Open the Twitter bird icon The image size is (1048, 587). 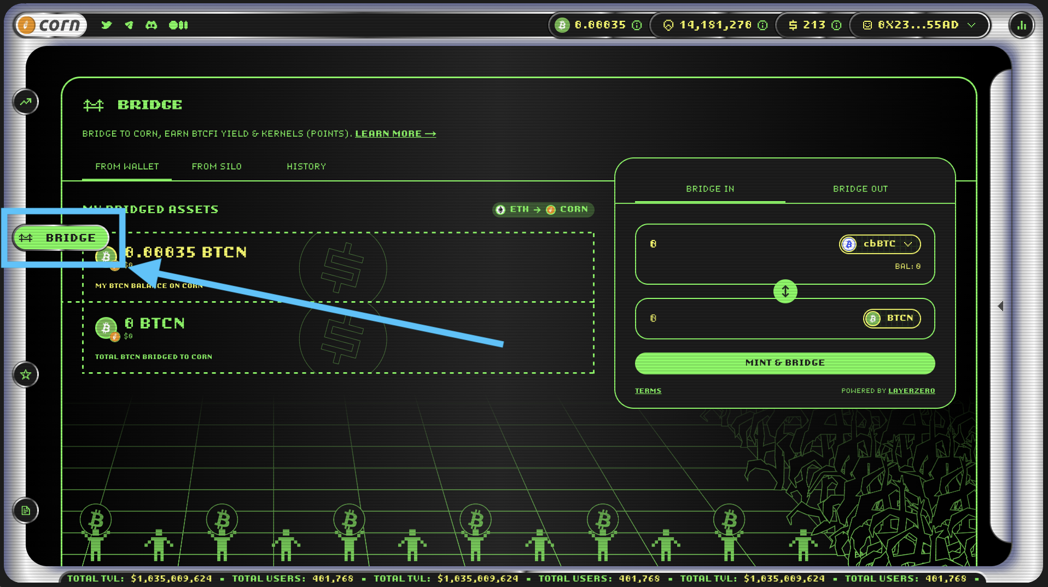click(107, 25)
